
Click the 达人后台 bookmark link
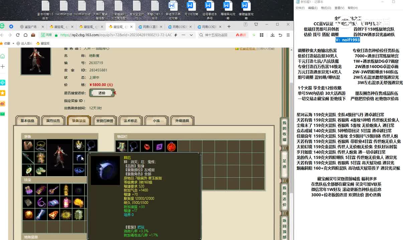tap(24, 43)
